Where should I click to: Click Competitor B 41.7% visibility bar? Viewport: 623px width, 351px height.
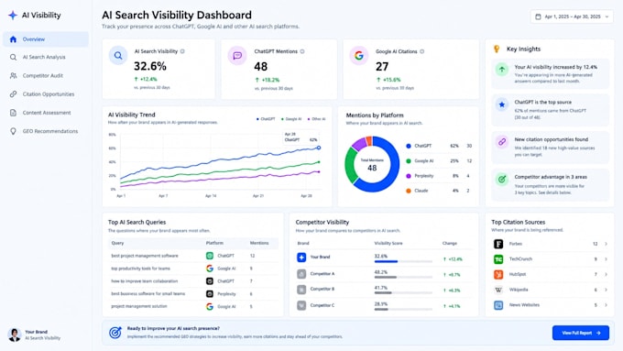403,293
